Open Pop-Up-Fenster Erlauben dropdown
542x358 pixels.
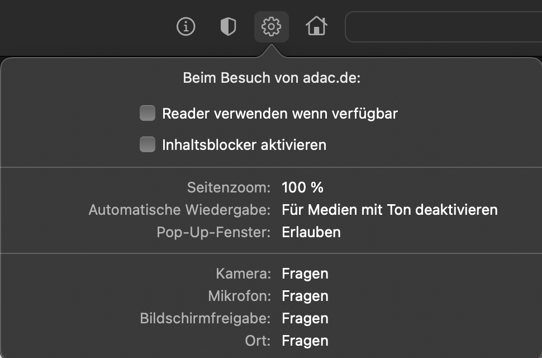(311, 232)
